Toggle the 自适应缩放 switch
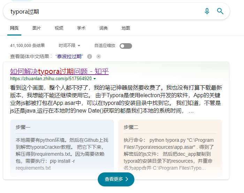244x193 pixels. click(x=126, y=46)
